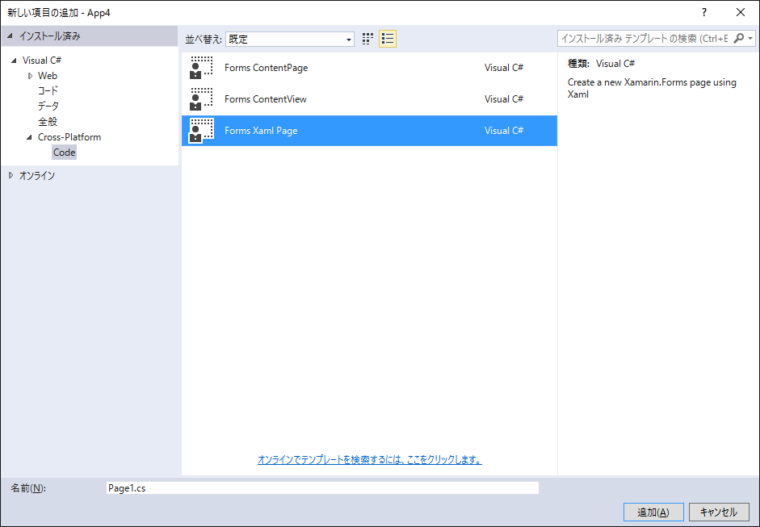
Task: Expand the Web tree node
Action: [x=30, y=76]
